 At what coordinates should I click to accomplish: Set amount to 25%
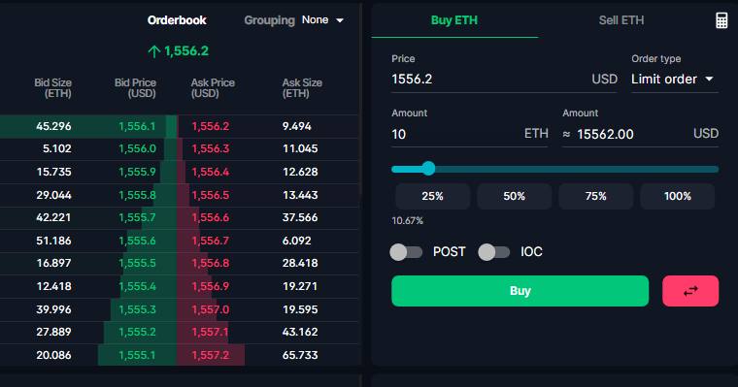coord(432,196)
